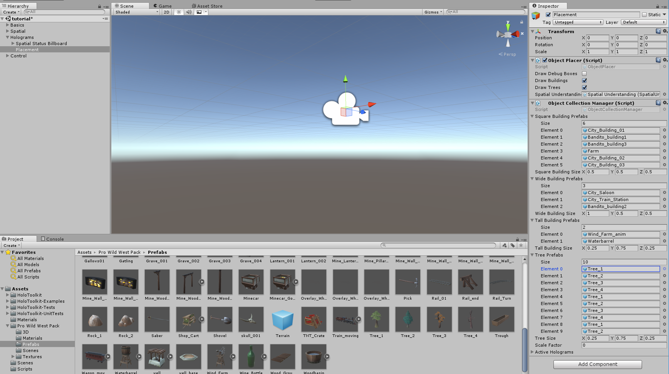Click the scene effects image icon
Image resolution: width=669 pixels, height=374 pixels.
point(199,12)
